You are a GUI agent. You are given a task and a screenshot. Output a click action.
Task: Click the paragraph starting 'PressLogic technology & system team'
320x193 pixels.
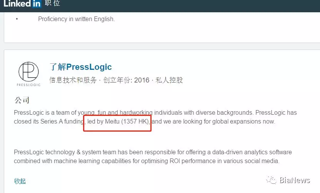(153, 157)
